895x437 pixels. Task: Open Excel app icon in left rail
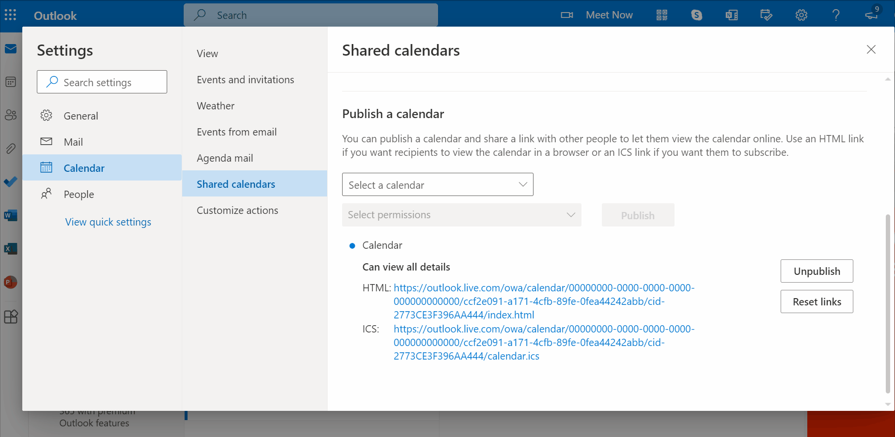point(11,249)
